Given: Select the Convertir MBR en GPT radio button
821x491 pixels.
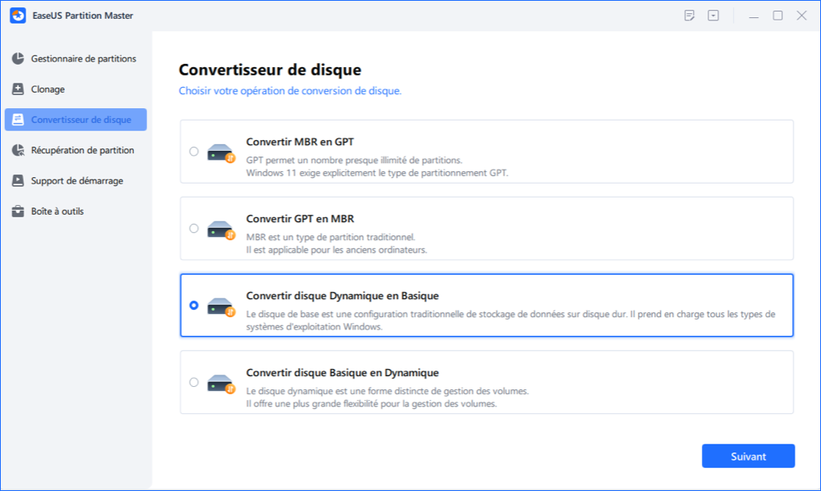Looking at the screenshot, I should pyautogui.click(x=194, y=152).
